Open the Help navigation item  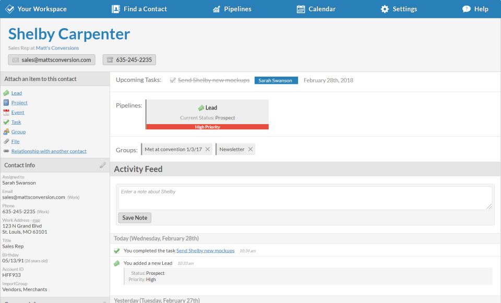(475, 9)
